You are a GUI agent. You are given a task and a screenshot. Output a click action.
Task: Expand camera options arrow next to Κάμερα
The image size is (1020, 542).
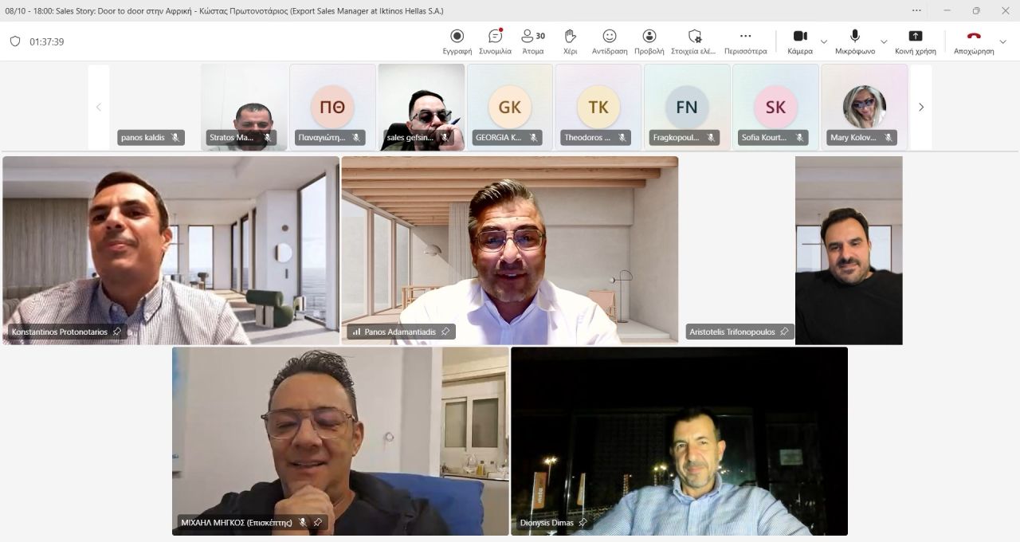pos(824,41)
